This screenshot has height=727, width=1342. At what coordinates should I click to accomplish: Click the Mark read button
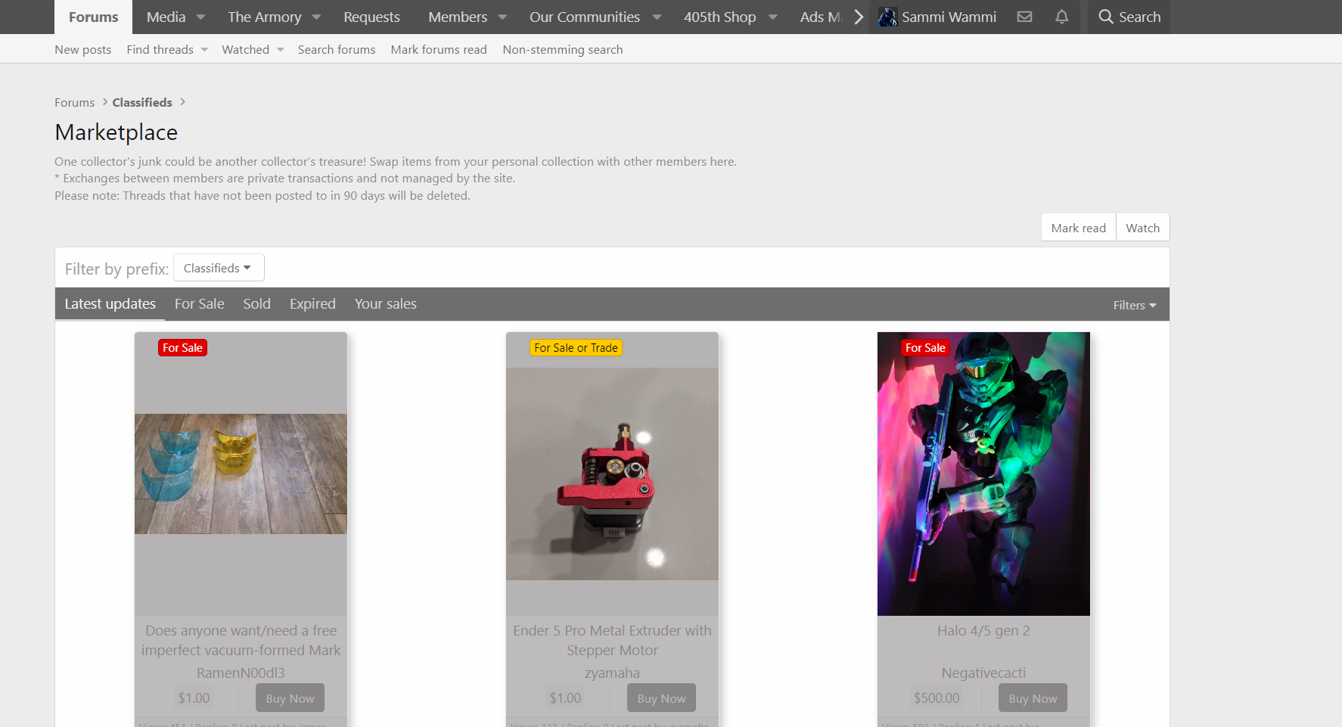[1079, 228]
